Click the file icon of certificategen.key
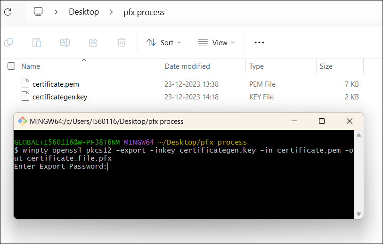 click(25, 96)
